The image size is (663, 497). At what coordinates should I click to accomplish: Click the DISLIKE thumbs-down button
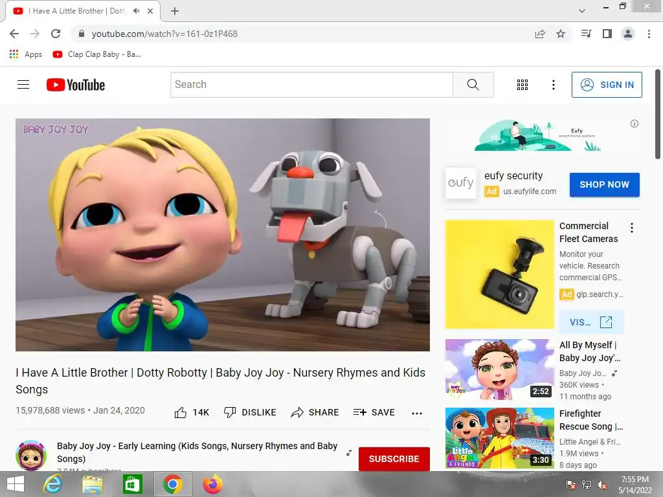tap(249, 412)
